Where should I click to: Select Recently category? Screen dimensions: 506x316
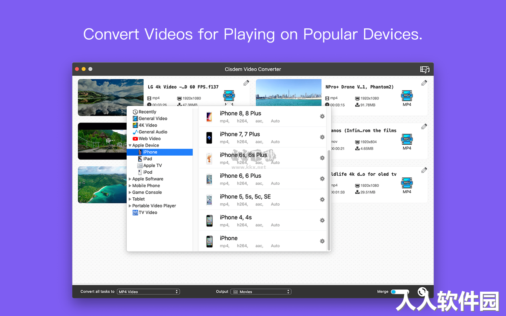[144, 112]
